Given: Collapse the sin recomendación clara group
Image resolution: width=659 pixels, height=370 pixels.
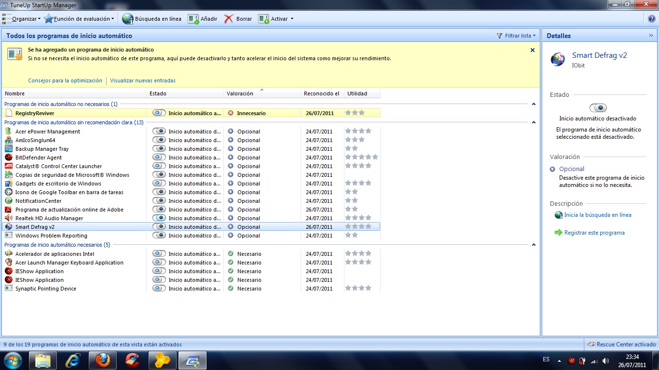Looking at the screenshot, I should (x=534, y=122).
